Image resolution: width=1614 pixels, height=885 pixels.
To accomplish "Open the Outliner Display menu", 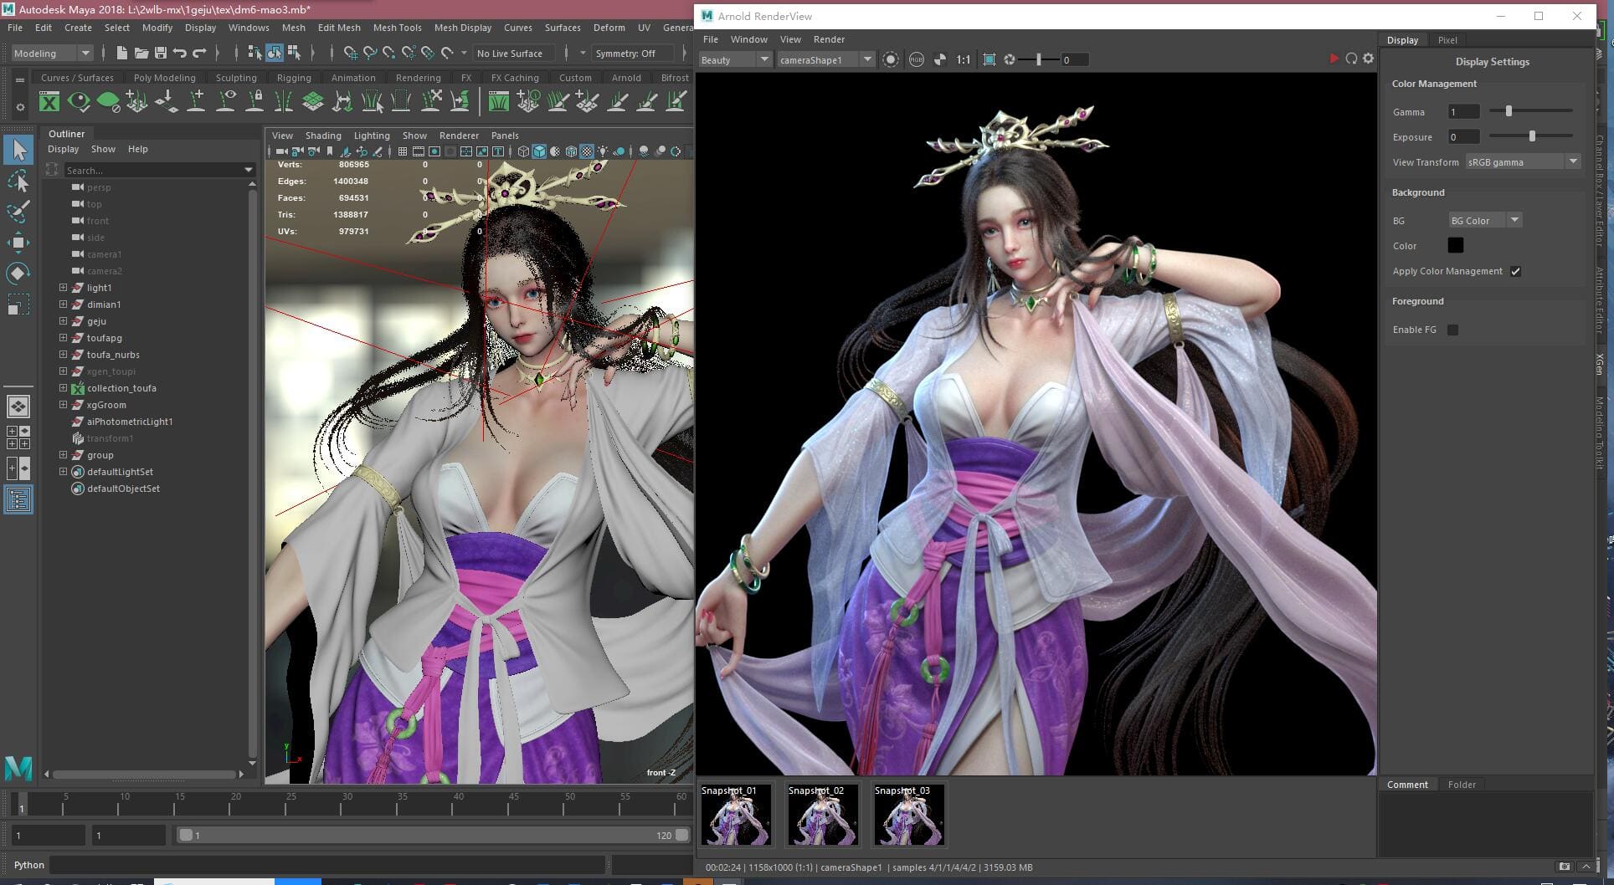I will point(63,149).
